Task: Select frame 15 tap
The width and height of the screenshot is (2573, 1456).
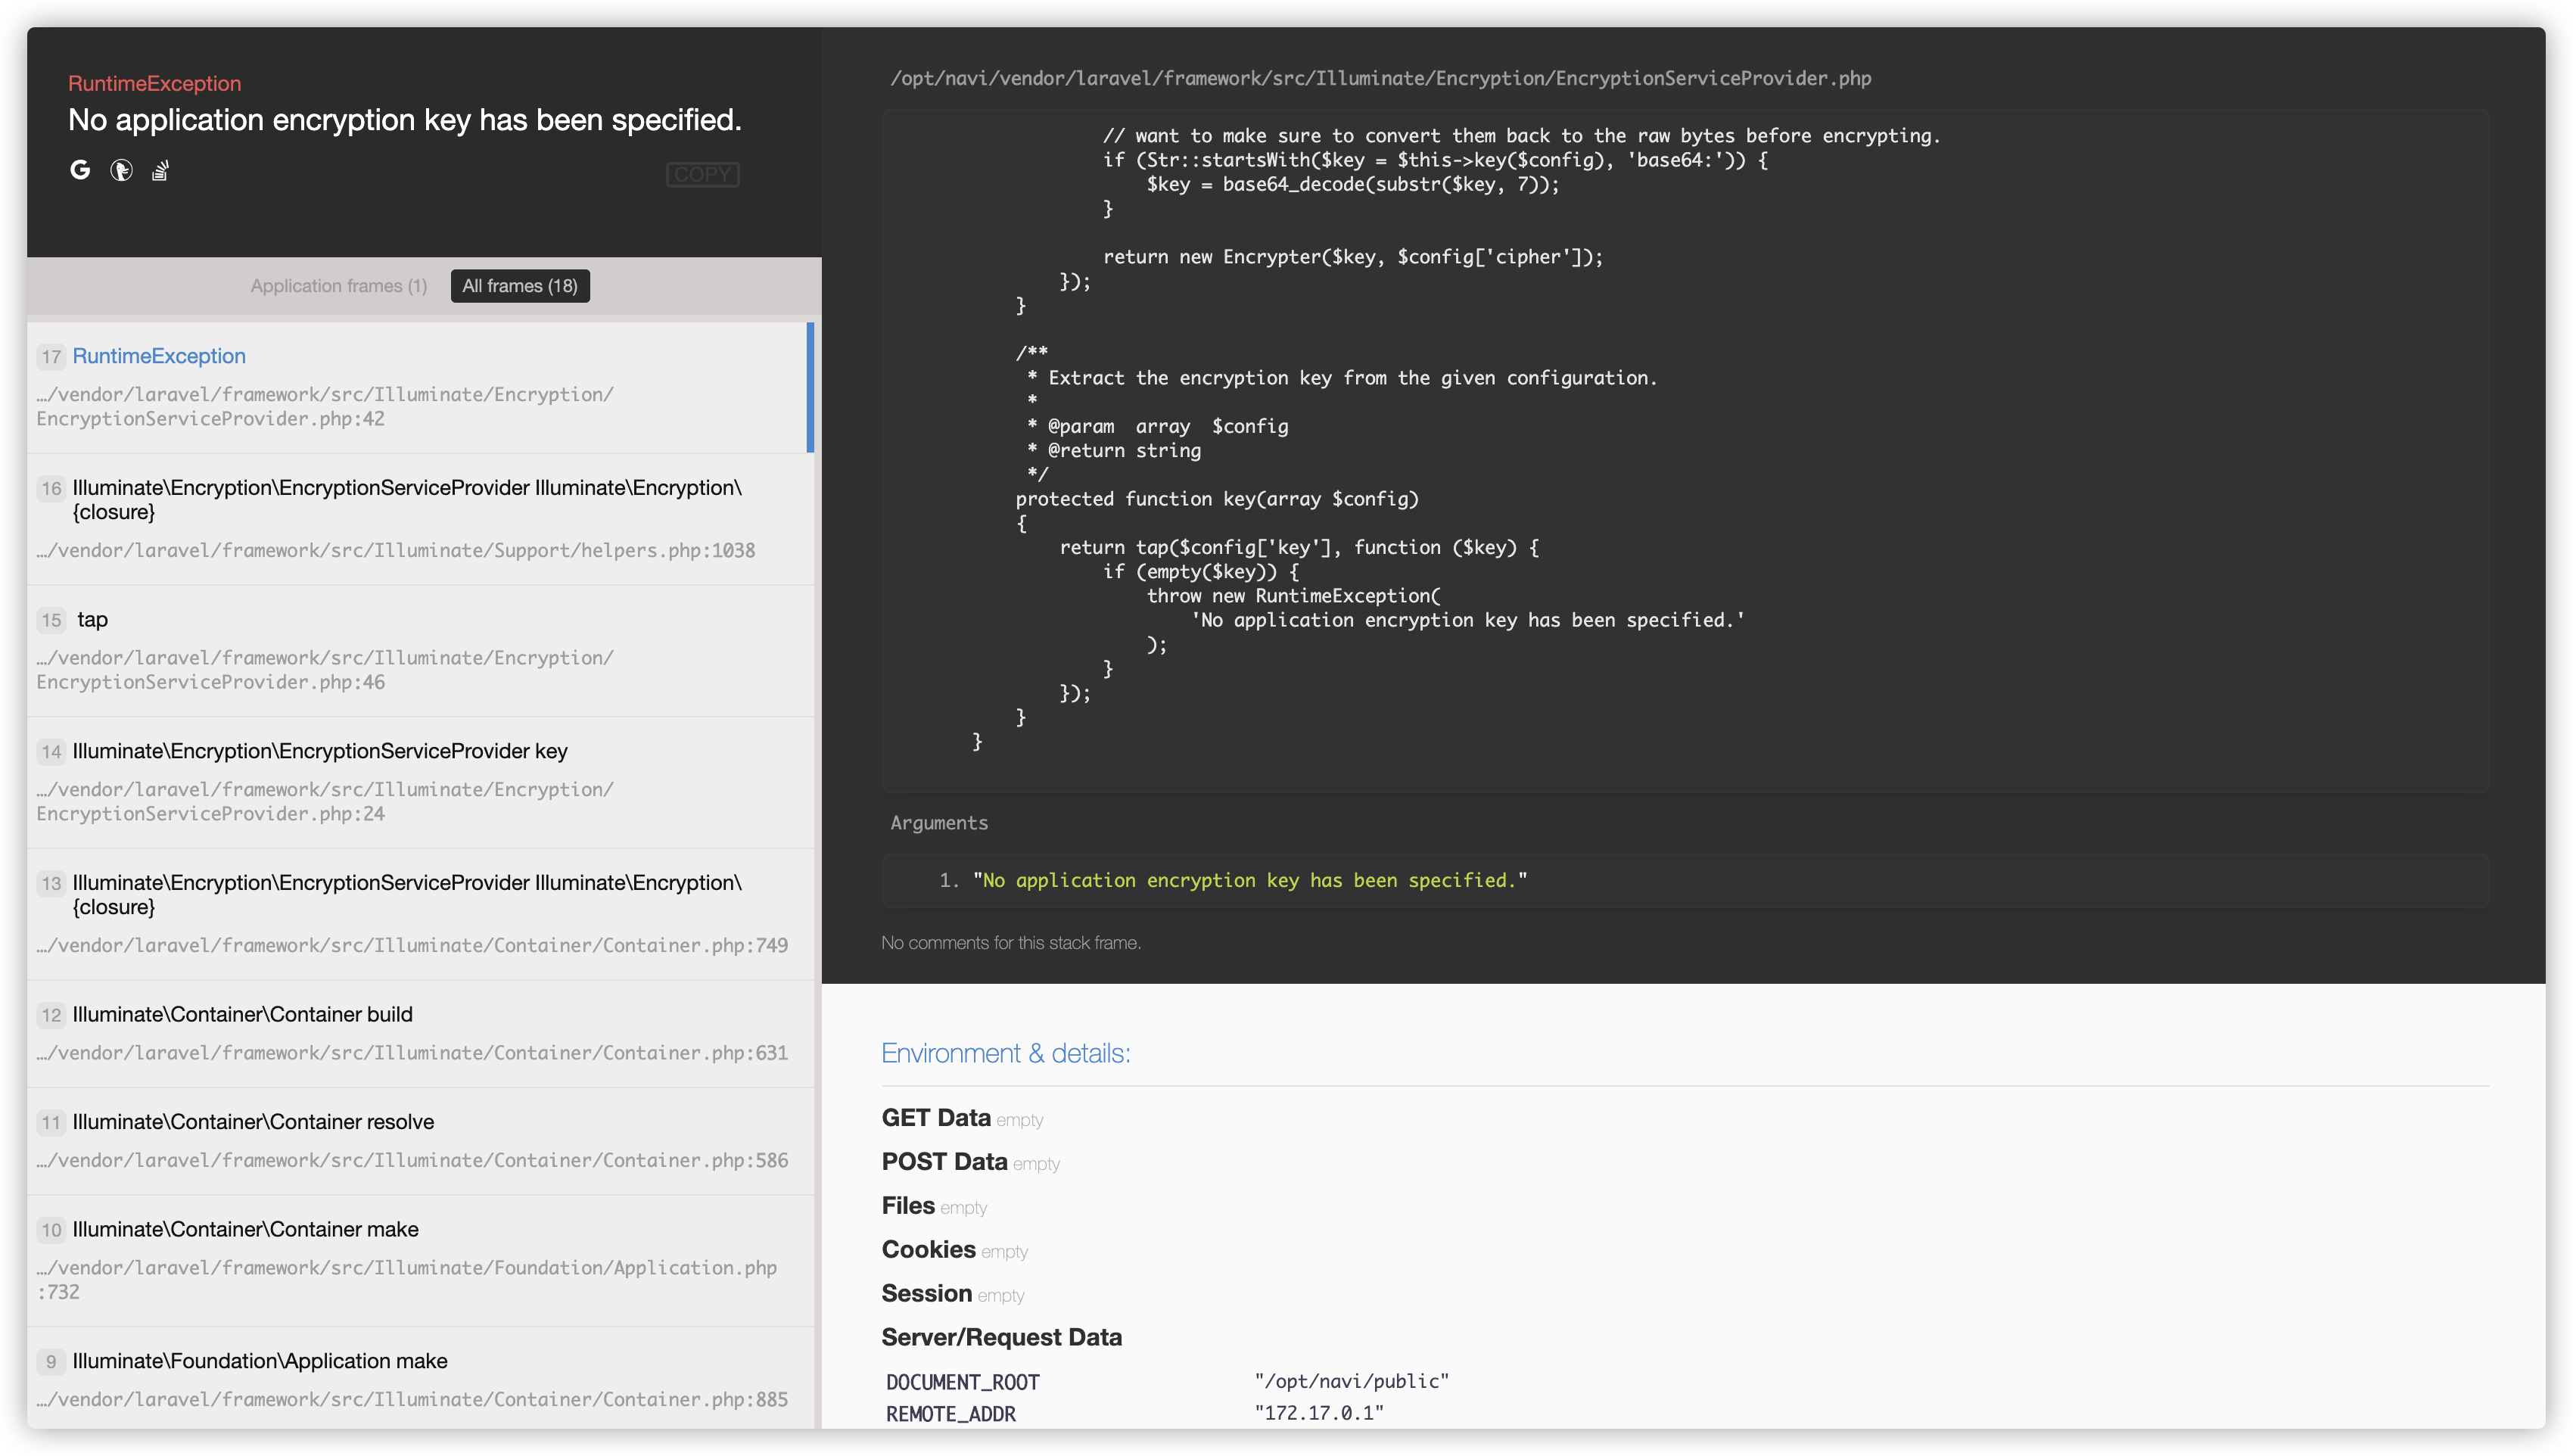Action: coord(420,651)
